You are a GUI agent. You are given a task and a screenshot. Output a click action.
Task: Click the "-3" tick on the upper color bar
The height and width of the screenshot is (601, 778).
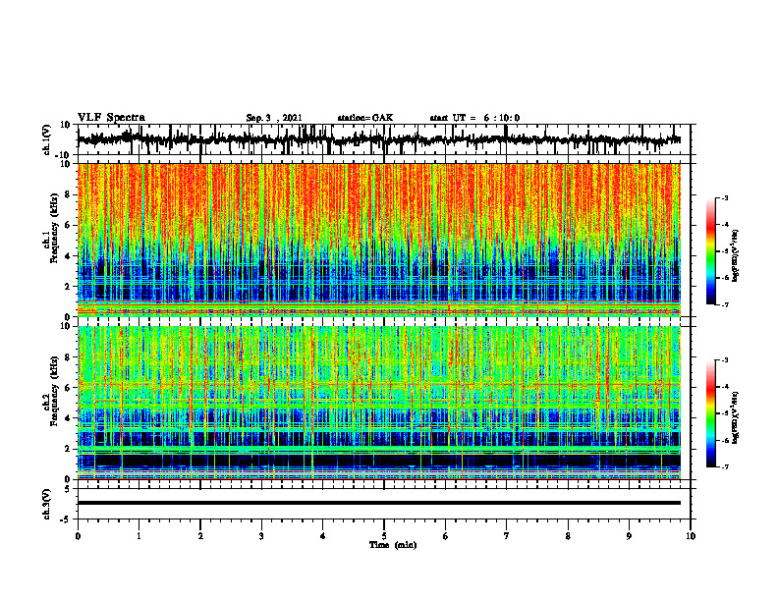[724, 197]
